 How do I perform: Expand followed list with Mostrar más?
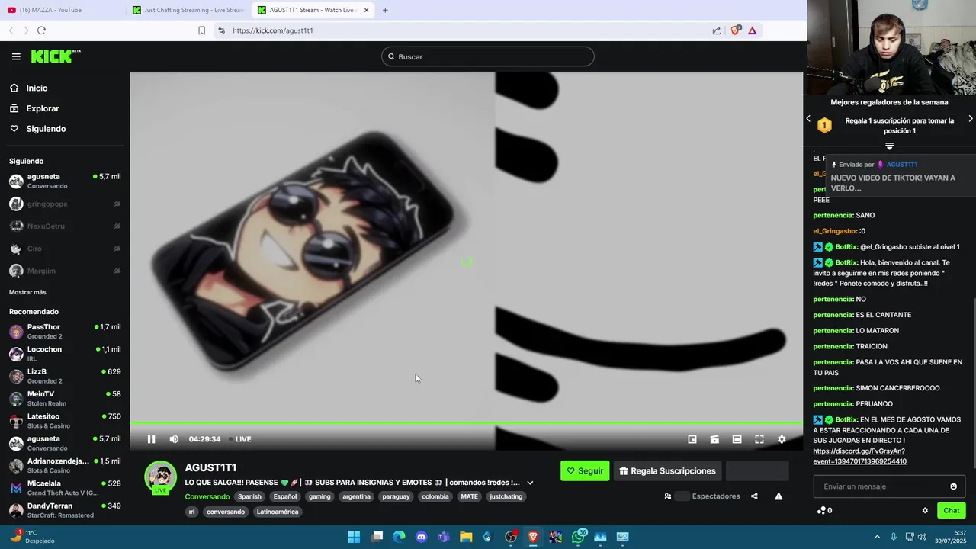point(27,292)
